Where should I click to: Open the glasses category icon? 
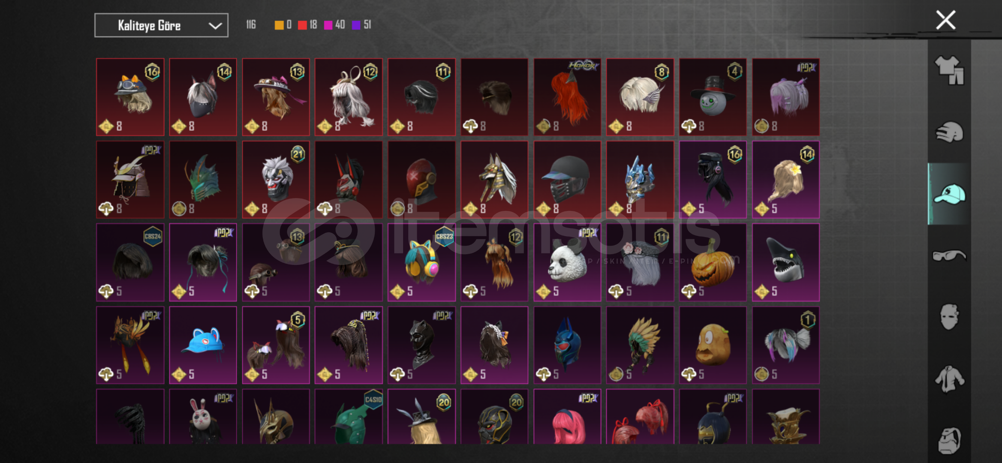(949, 256)
